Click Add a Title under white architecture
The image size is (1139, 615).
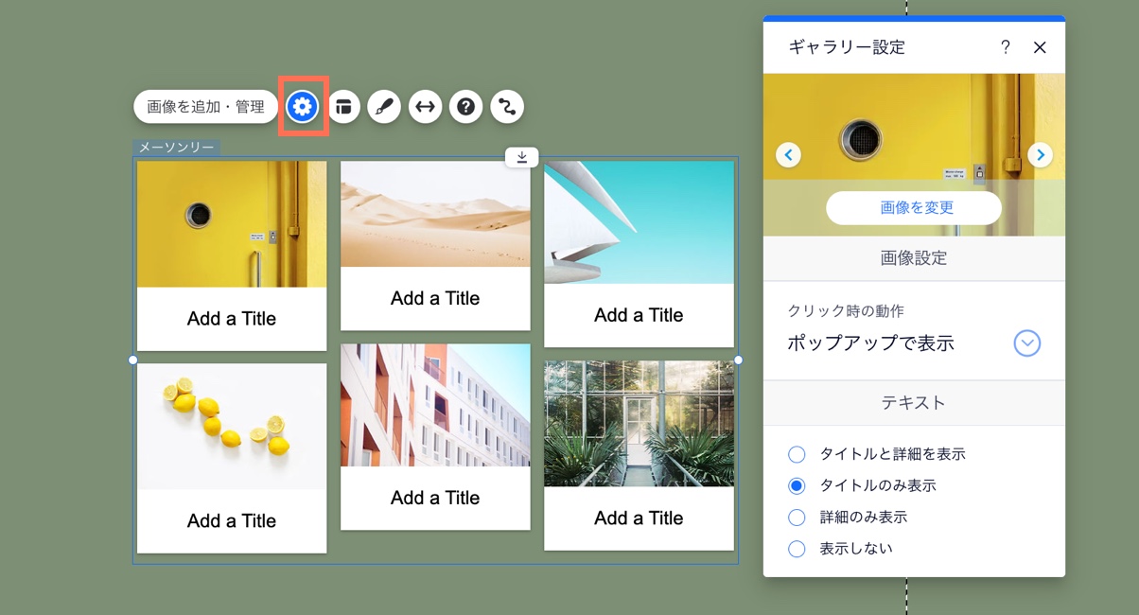(x=639, y=315)
